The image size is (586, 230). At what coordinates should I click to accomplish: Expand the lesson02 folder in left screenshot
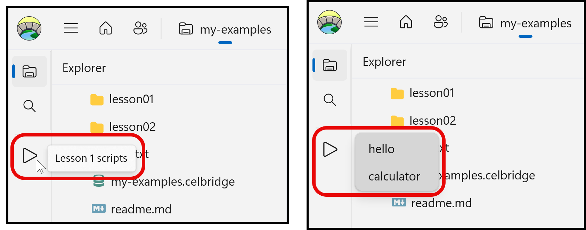coord(132,127)
